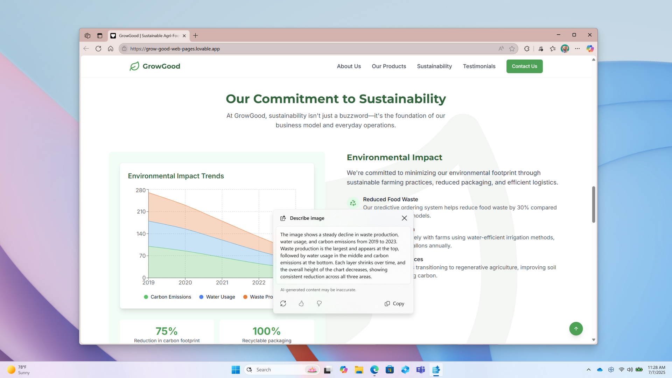Open browser Settings and more menu
The height and width of the screenshot is (378, 672).
[x=577, y=49]
